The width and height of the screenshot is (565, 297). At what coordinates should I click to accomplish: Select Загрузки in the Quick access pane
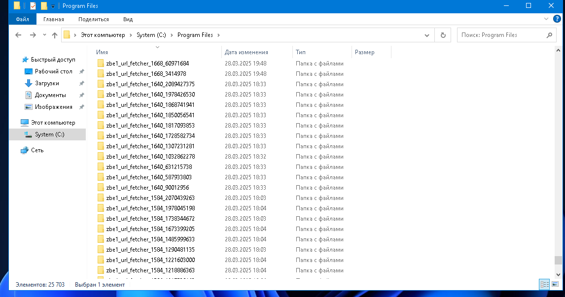(x=46, y=83)
